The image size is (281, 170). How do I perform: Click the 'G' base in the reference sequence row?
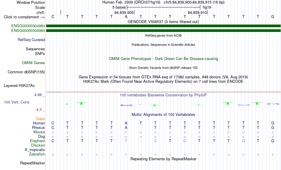coord(273,17)
